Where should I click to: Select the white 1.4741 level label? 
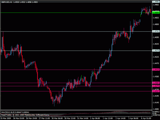[156, 31]
